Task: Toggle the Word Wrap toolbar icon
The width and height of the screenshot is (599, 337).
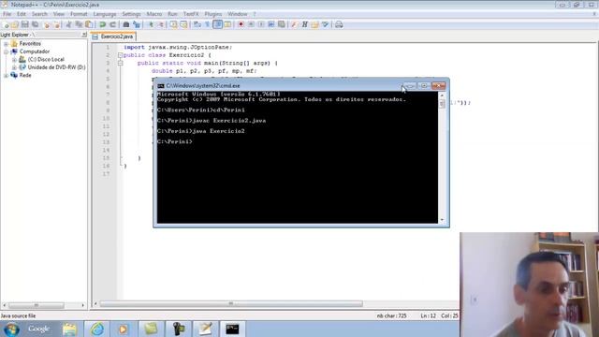Action: click(x=197, y=25)
